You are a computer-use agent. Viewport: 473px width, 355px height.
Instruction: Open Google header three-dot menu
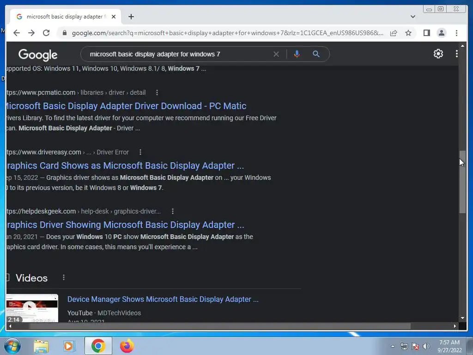[456, 54]
